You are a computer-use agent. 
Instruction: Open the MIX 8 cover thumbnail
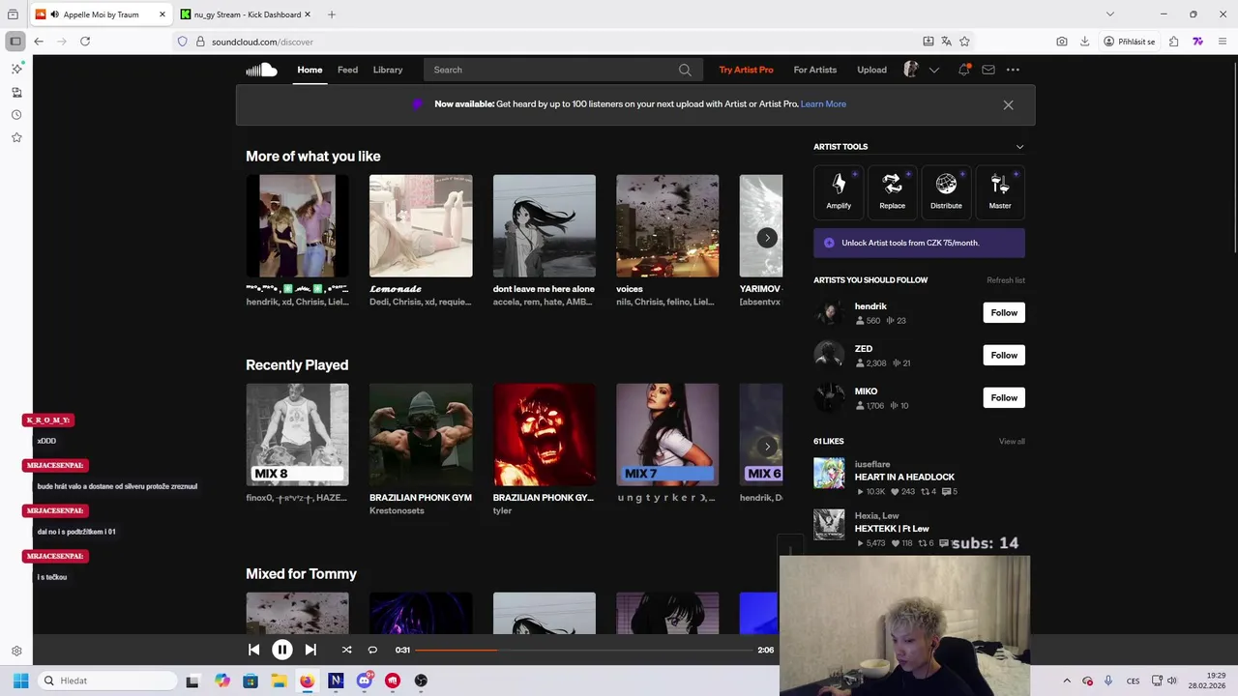click(297, 435)
